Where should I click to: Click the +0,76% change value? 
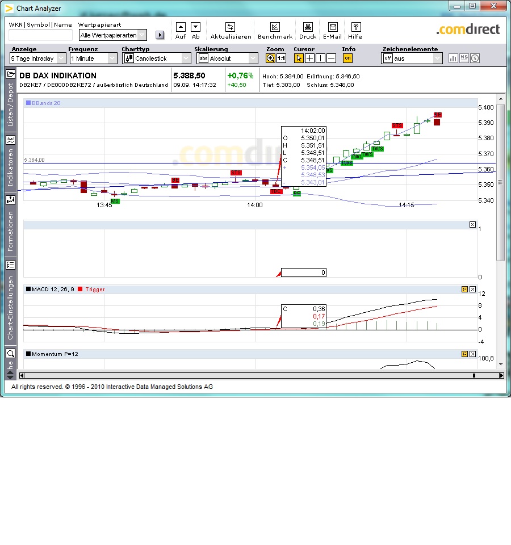point(240,76)
